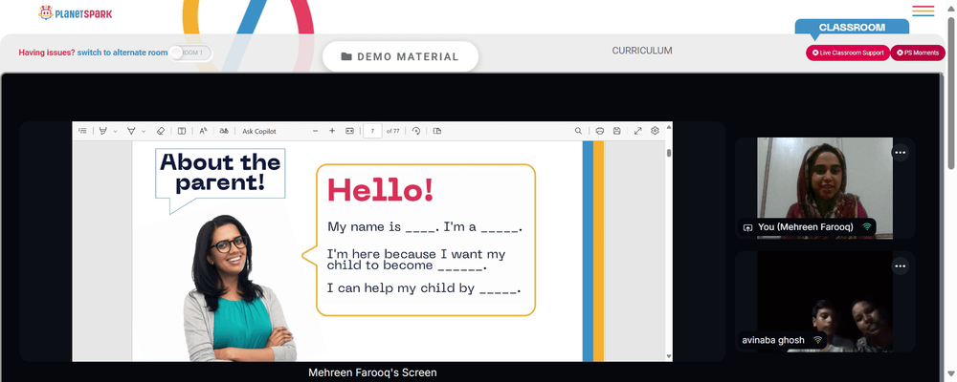Click the PDF page number field

372,131
